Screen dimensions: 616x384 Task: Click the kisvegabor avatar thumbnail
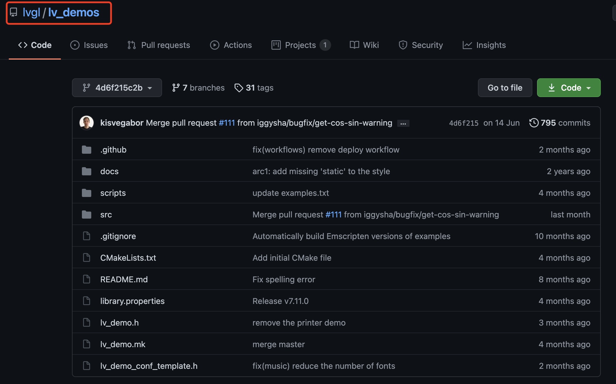[x=87, y=123]
